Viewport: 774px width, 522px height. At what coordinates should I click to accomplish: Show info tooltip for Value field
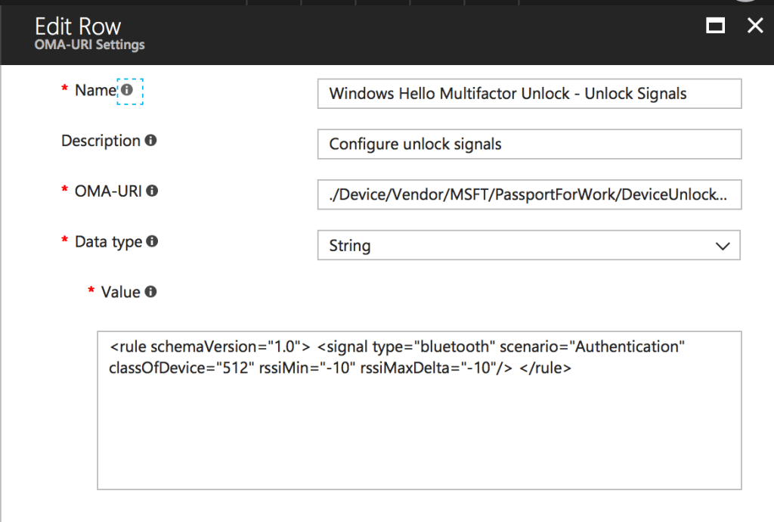pos(150,292)
